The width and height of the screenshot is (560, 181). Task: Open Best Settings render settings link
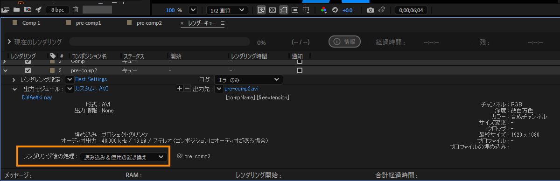(91, 80)
